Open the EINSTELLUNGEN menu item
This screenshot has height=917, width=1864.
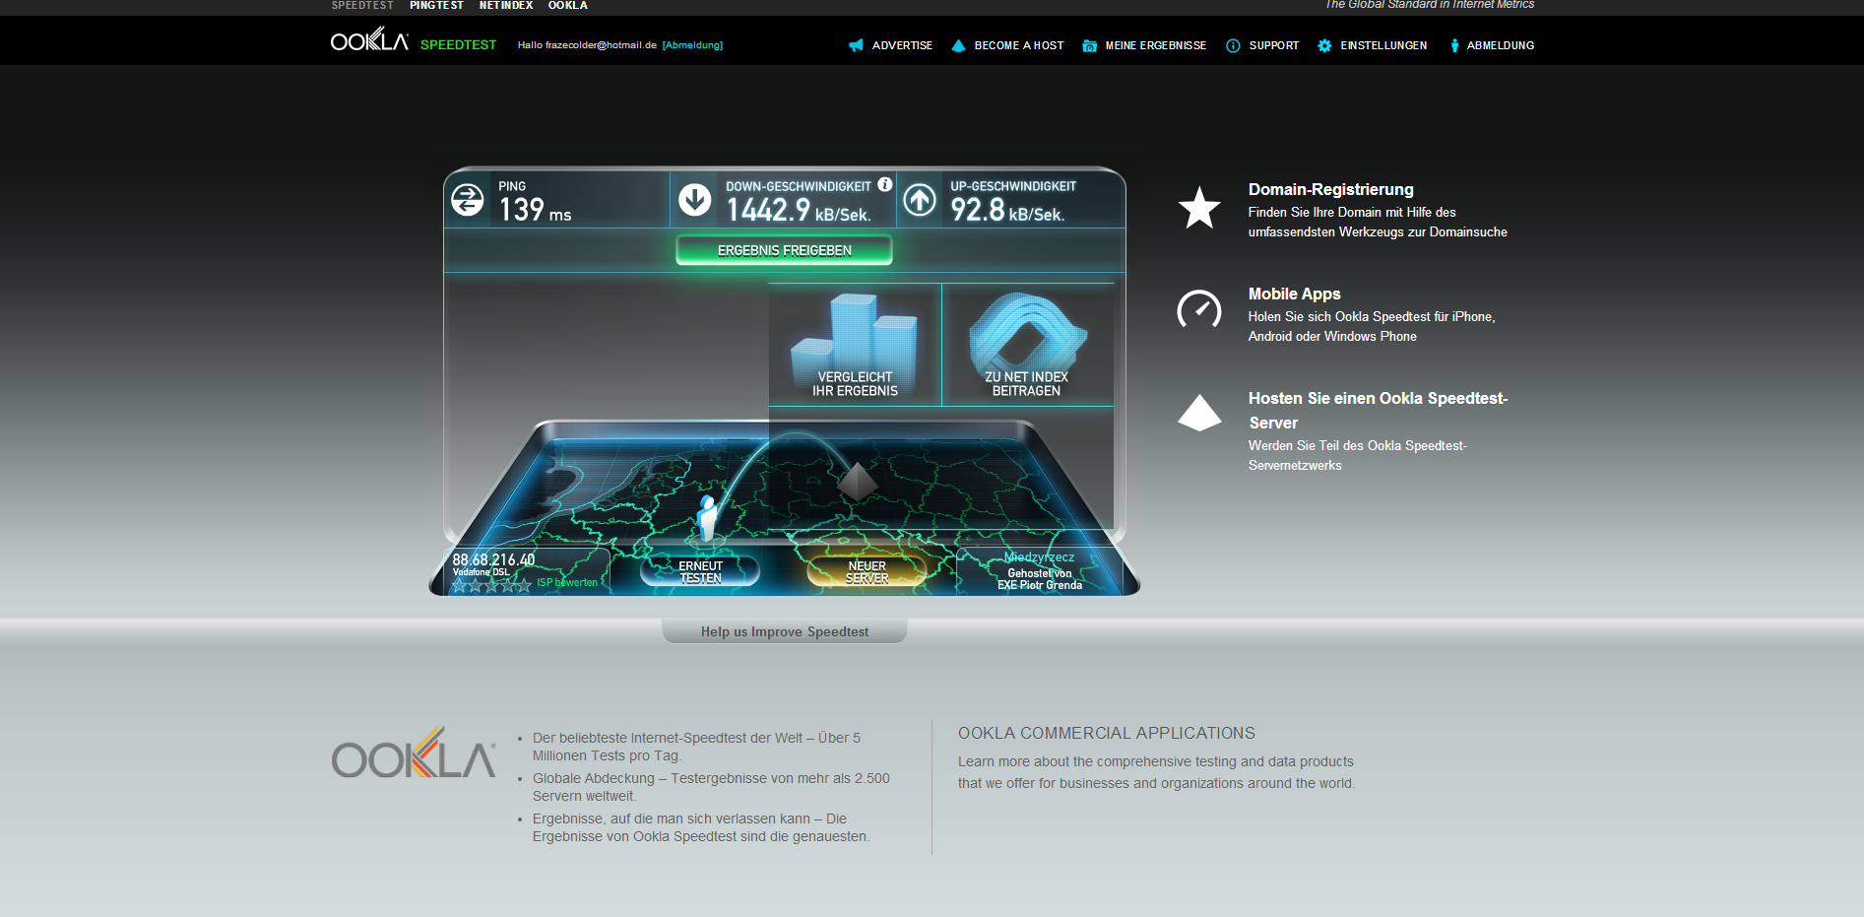pyautogui.click(x=1383, y=45)
